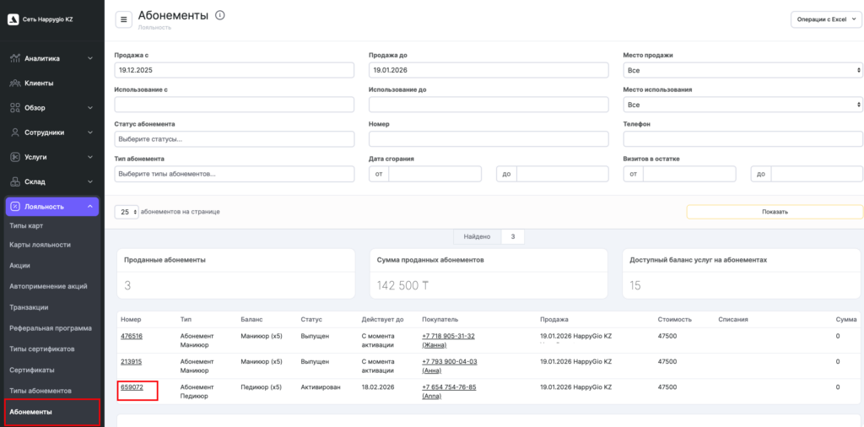Viewport: 864px width, 427px height.
Task: Click the Обзор grid icon
Action: click(x=15, y=108)
